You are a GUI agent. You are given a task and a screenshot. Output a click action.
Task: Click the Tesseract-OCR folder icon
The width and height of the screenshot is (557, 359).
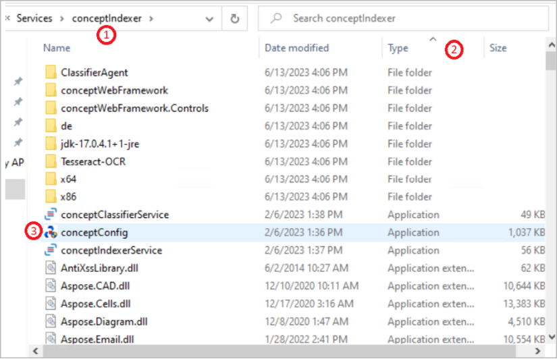pyautogui.click(x=51, y=161)
